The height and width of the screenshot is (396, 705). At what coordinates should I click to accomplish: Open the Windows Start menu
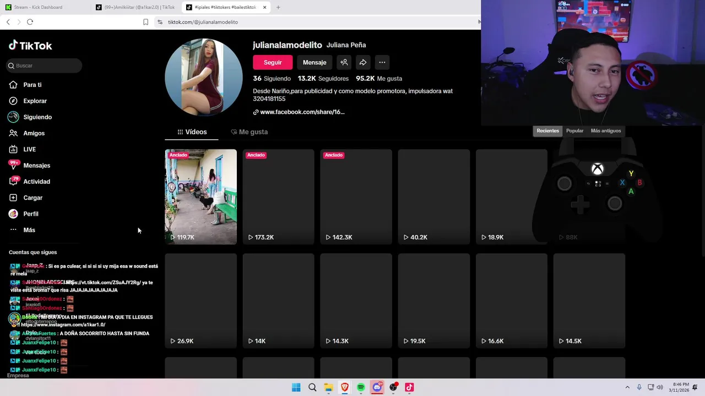pyautogui.click(x=296, y=387)
